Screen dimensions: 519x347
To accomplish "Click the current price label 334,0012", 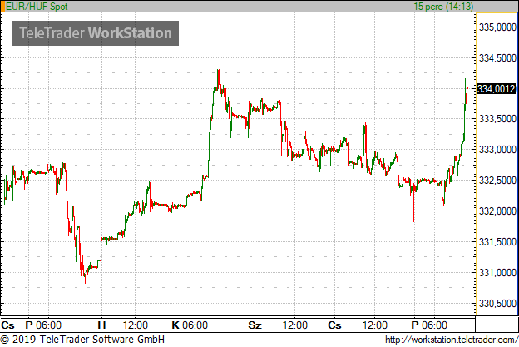I will coord(497,89).
